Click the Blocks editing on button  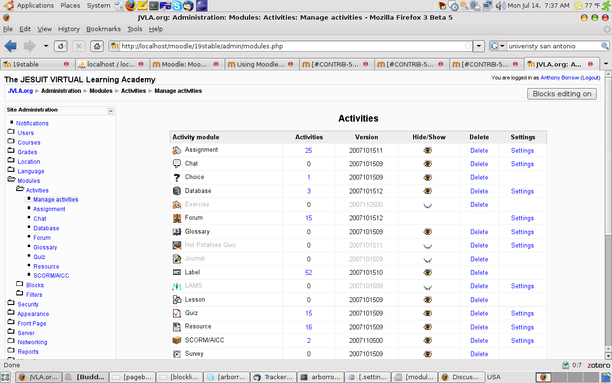coord(562,94)
